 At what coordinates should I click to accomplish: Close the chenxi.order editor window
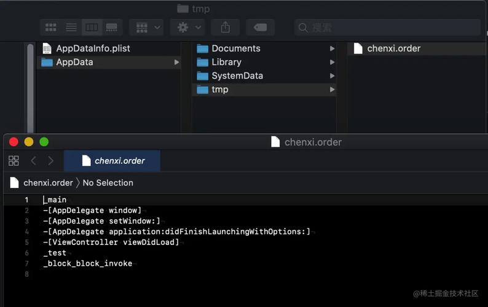pos(14,142)
